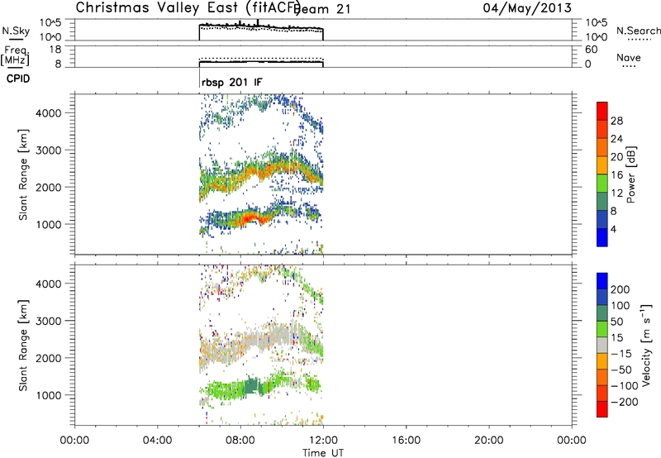Viewport: 661px width, 458px height.
Task: Click the 'Velocity [m s⁻¹]' color bar label
Action: 646,345
